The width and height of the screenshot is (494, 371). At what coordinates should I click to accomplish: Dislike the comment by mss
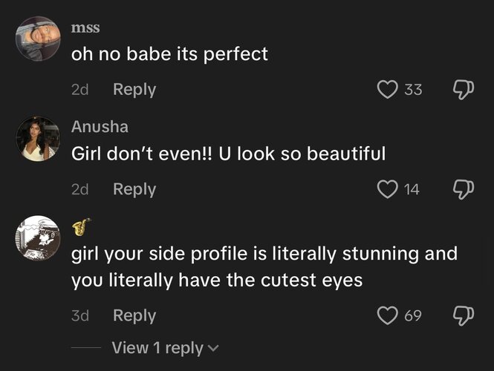463,90
